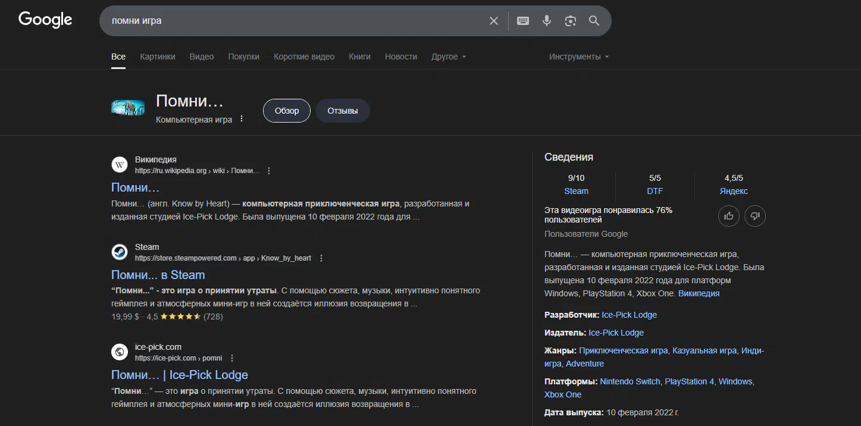Search by image with the camera icon

coord(571,21)
